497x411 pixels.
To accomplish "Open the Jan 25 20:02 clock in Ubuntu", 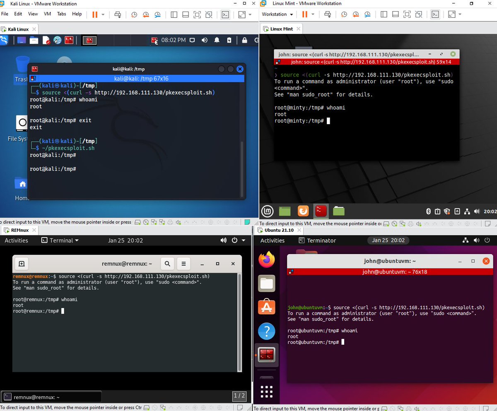I will click(x=388, y=240).
